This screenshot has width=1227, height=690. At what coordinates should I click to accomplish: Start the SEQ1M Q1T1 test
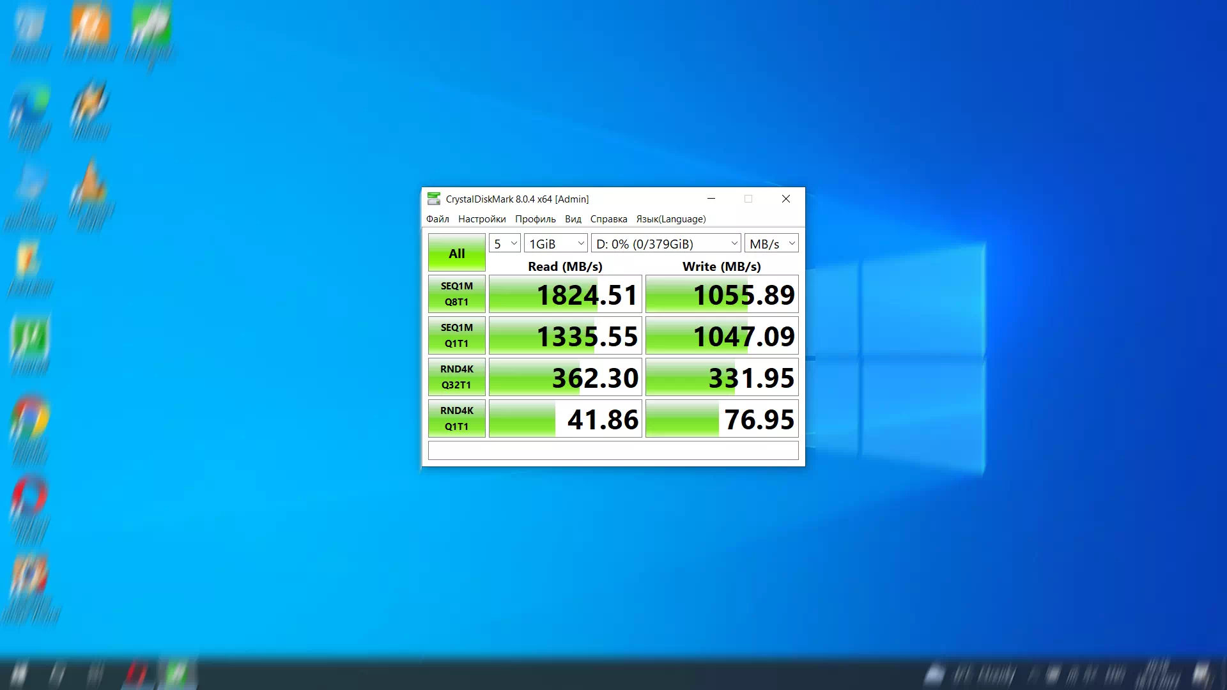456,335
